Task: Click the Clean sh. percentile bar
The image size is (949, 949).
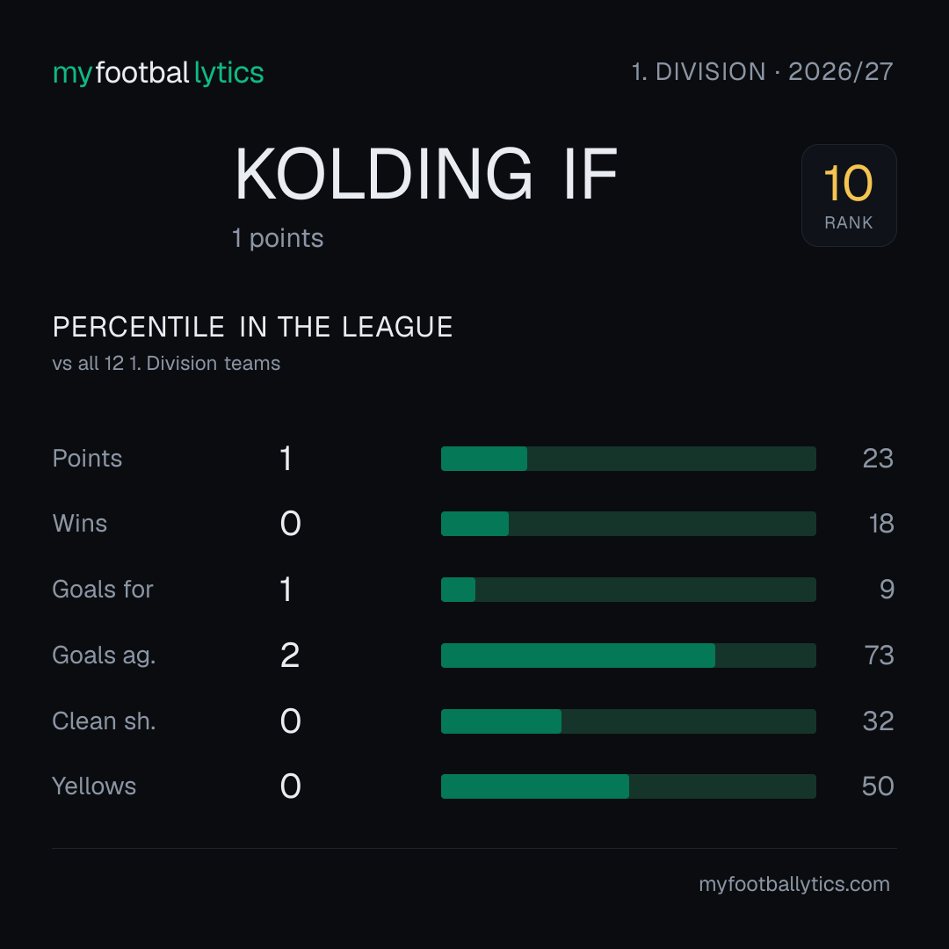Action: coord(628,721)
